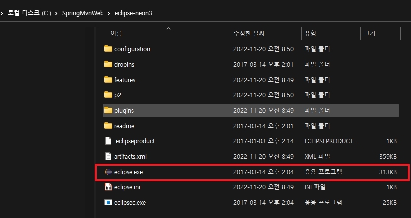
Task: Click the ECLIPSEPRODUCT... type cell
Action: click(330, 141)
